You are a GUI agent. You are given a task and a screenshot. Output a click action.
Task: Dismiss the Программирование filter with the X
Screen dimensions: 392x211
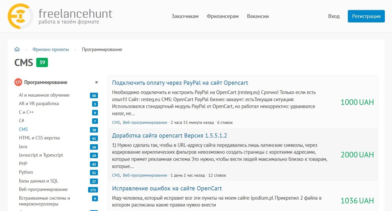tap(96, 82)
